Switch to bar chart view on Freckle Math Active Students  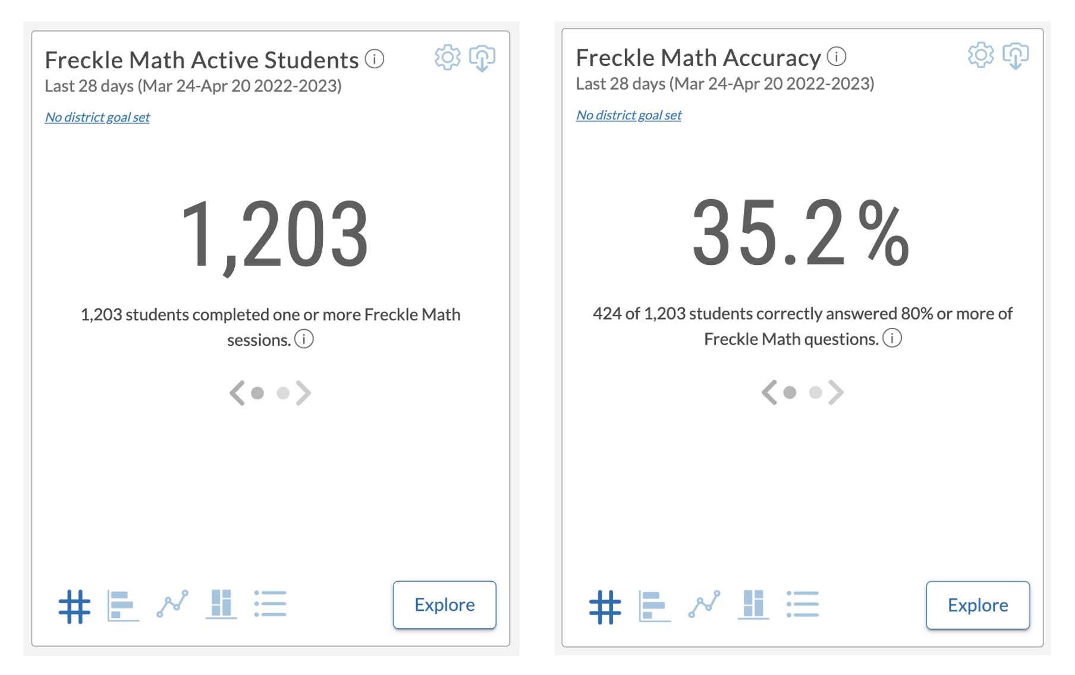(122, 604)
